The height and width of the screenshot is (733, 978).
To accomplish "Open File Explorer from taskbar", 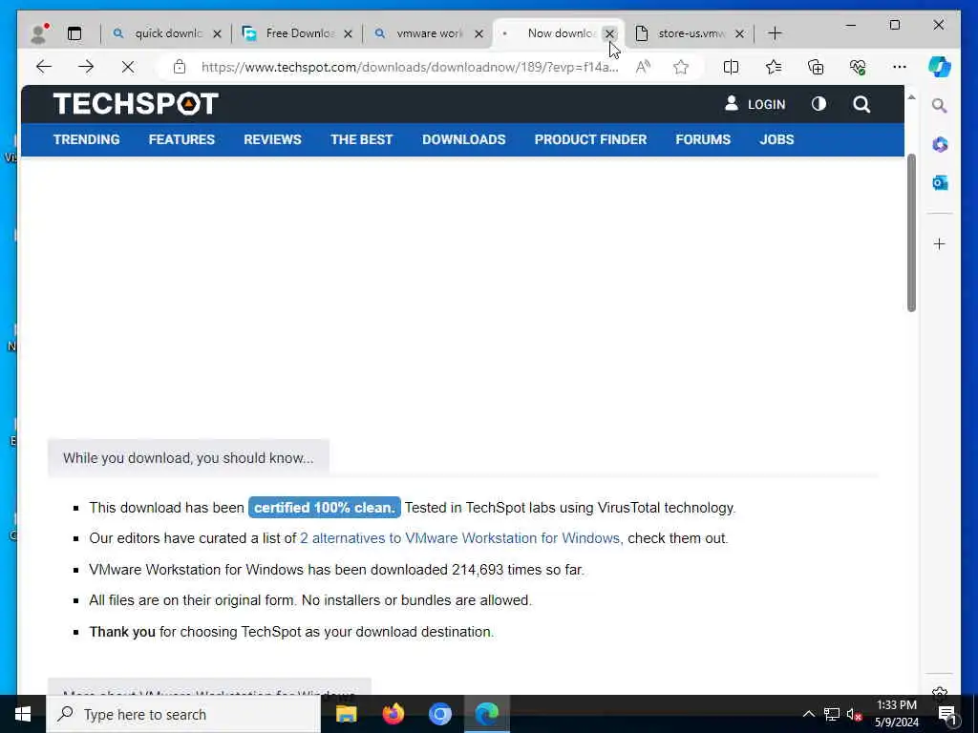I will 346,714.
